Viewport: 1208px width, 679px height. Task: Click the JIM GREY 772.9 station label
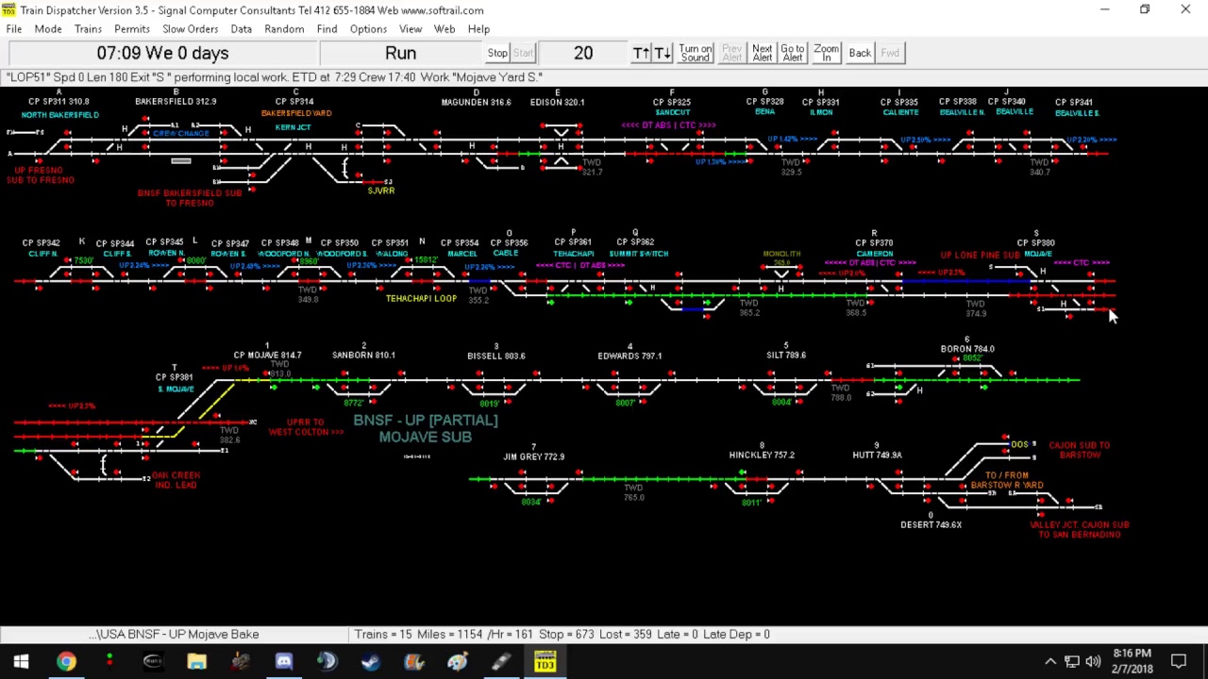pos(533,456)
